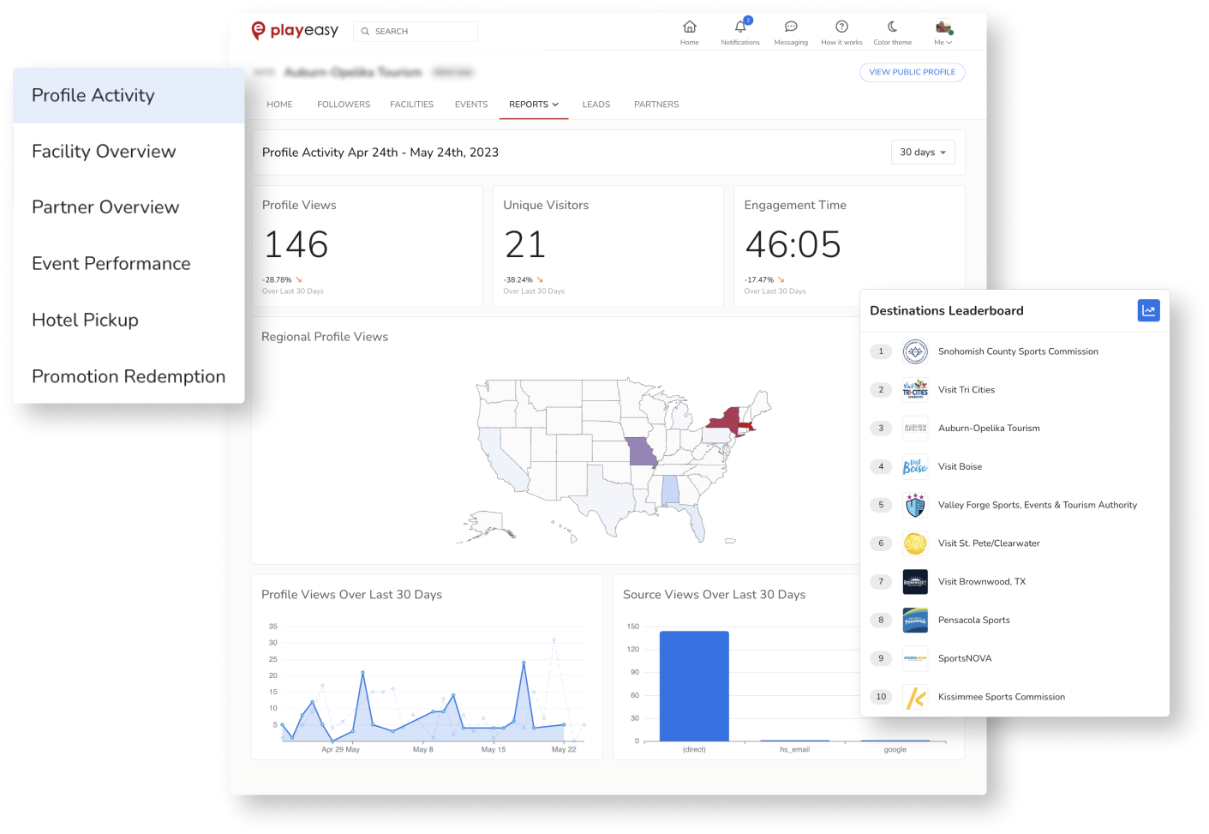
Task: Open the LEADS tab
Action: coord(596,105)
